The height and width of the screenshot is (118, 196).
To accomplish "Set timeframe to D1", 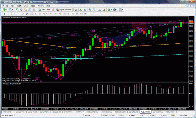I will [77, 14].
